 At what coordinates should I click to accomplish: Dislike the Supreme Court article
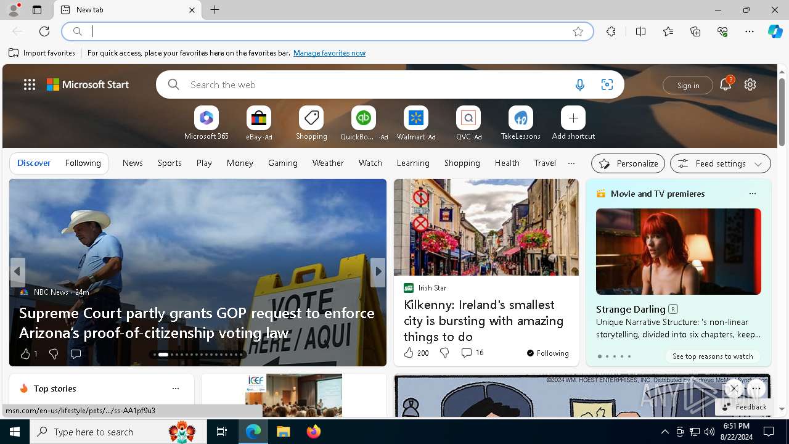tap(54, 354)
